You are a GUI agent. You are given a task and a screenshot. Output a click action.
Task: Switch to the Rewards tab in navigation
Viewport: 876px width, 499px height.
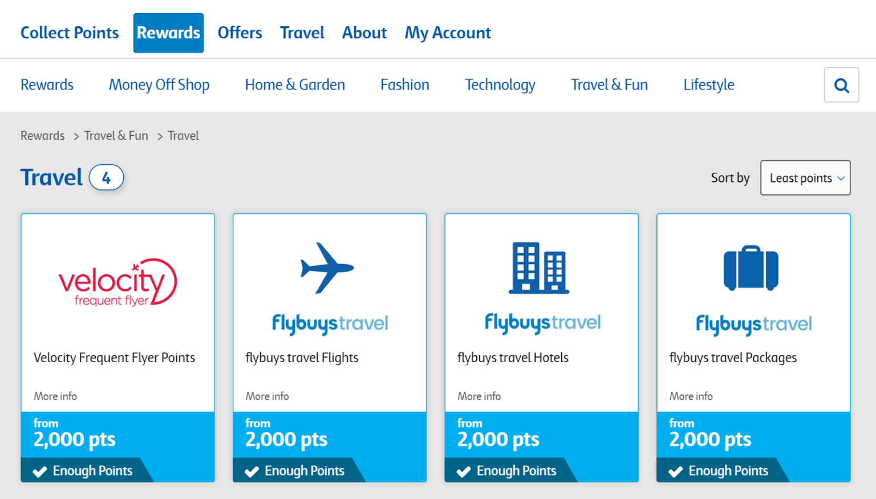pyautogui.click(x=168, y=33)
